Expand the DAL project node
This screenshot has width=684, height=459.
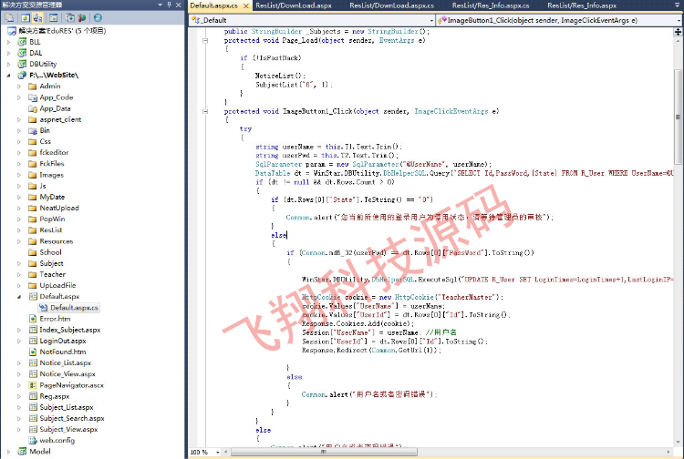pyautogui.click(x=9, y=53)
